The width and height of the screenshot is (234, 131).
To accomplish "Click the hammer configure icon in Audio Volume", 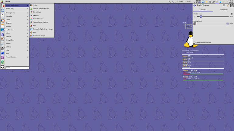I will click(x=228, y=5).
